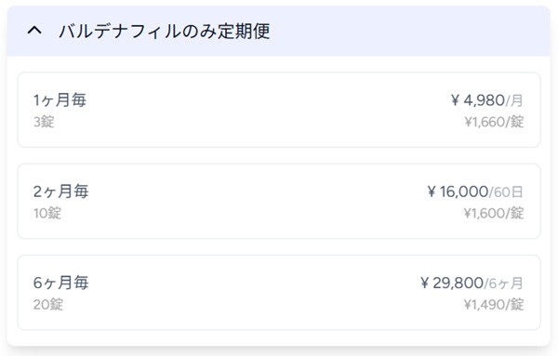
Task: Click the 20錠 quantity text
Action: coord(48,305)
